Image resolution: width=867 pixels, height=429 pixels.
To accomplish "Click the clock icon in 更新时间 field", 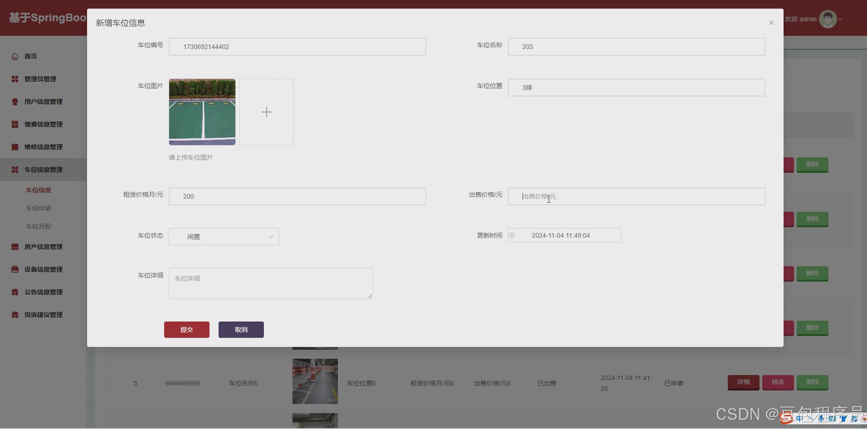I will (512, 235).
